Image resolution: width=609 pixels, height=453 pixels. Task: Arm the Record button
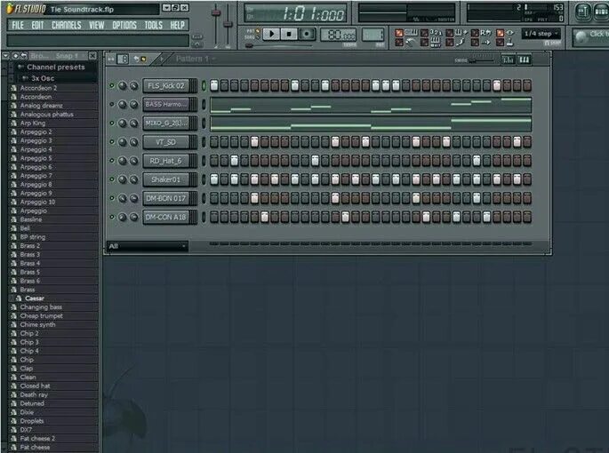pyautogui.click(x=307, y=35)
